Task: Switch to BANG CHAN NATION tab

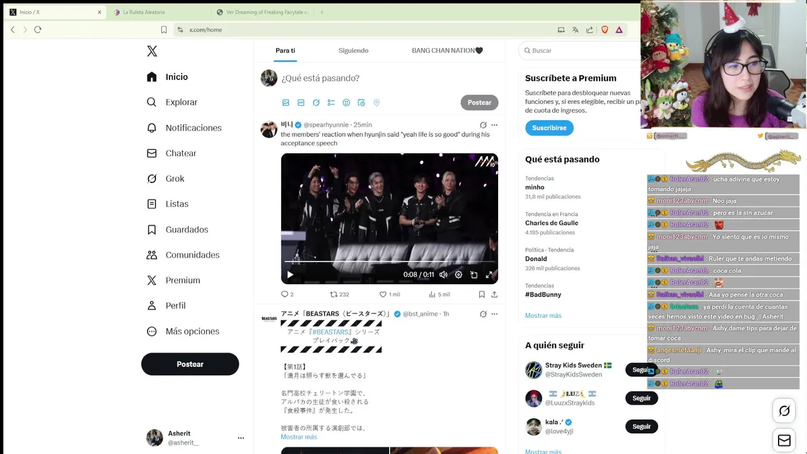Action: (447, 50)
